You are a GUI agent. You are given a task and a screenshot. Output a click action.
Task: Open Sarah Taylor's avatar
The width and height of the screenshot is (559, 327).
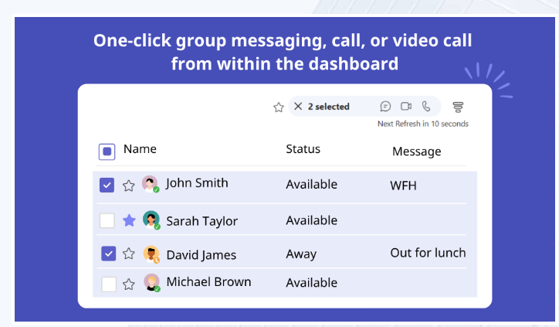tap(151, 220)
